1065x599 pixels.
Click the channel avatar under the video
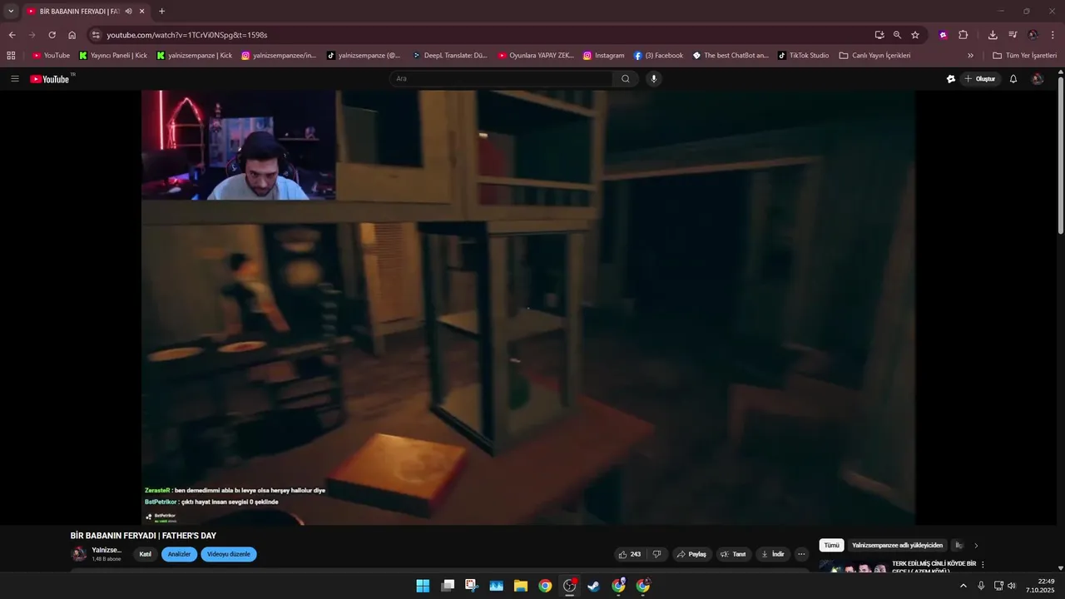coord(79,554)
